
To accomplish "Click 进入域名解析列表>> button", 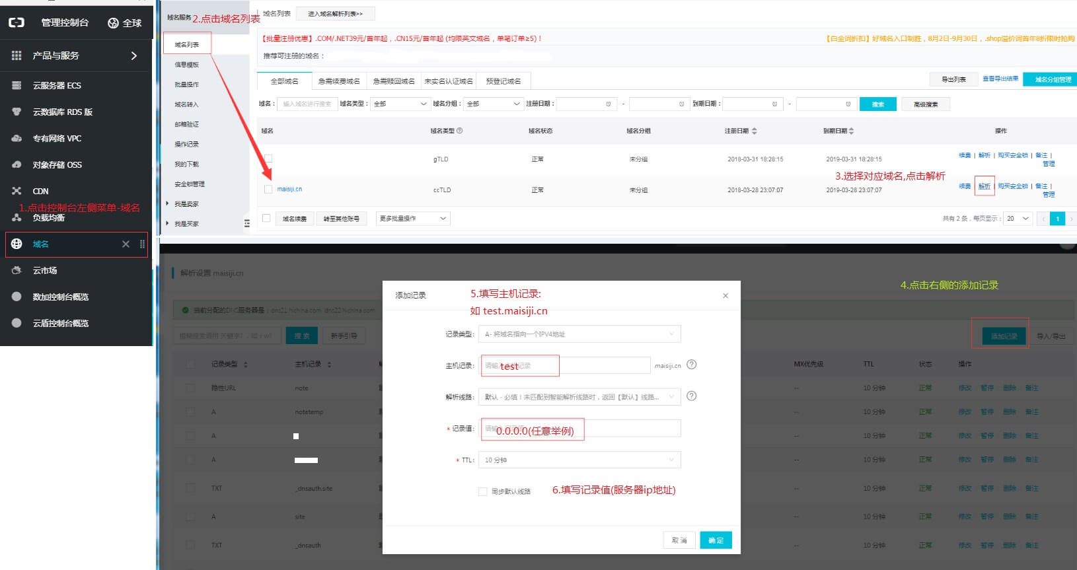I will pyautogui.click(x=335, y=14).
